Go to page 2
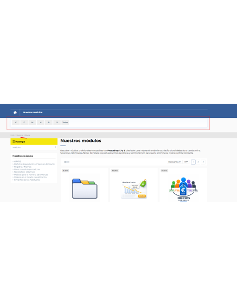The width and height of the screenshot is (237, 306). 198,162
